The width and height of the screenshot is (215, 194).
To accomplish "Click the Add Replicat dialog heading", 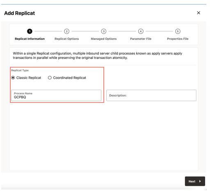I will (x=19, y=13).
